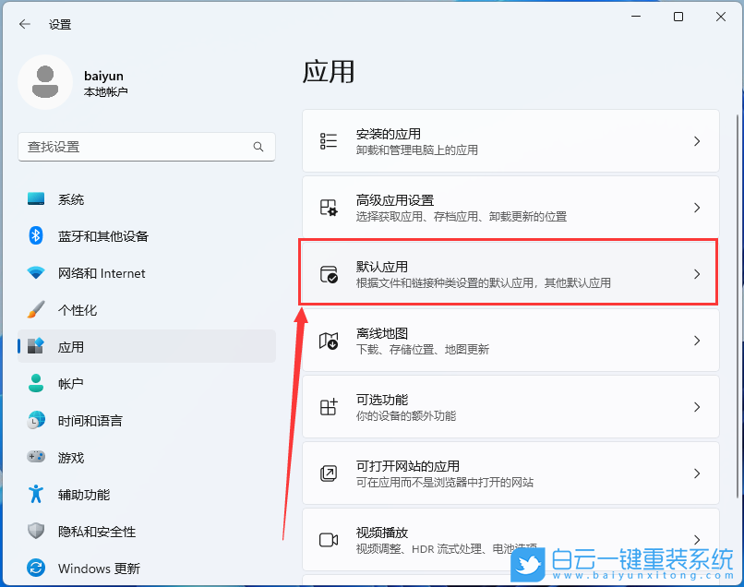The height and width of the screenshot is (587, 744).
Task: Expand 离线地图 using its right arrow
Action: (697, 340)
